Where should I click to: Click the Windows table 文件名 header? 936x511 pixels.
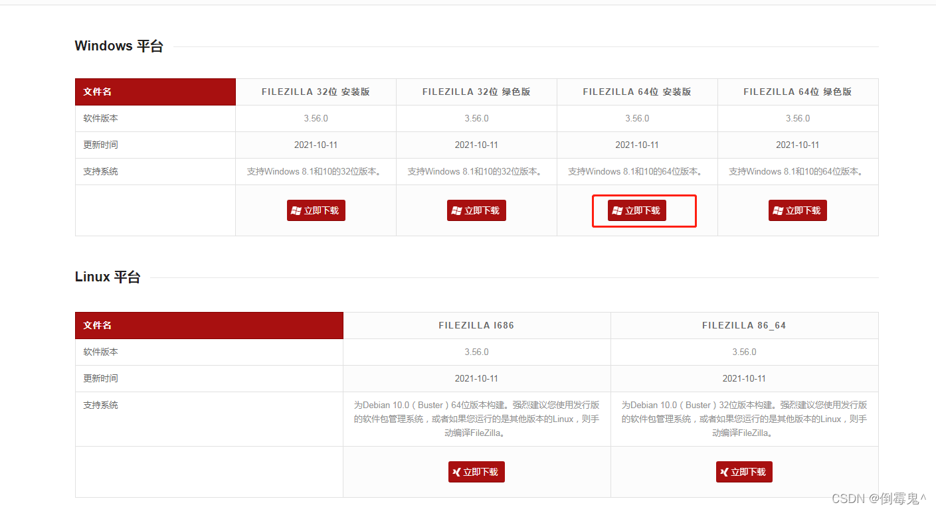click(x=155, y=92)
